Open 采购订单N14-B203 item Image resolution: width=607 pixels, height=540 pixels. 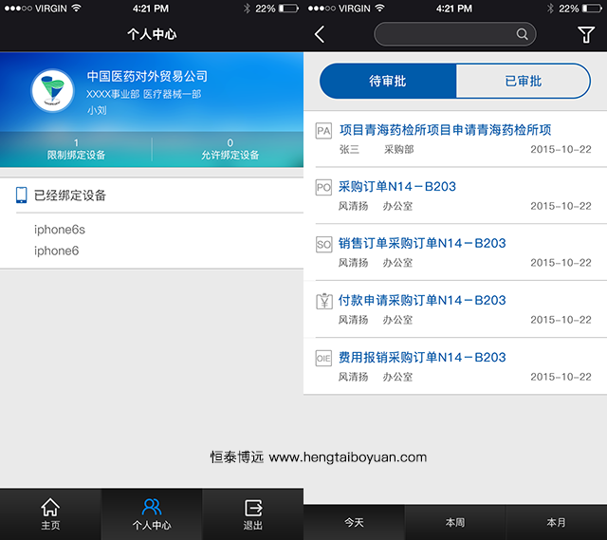pyautogui.click(x=455, y=196)
